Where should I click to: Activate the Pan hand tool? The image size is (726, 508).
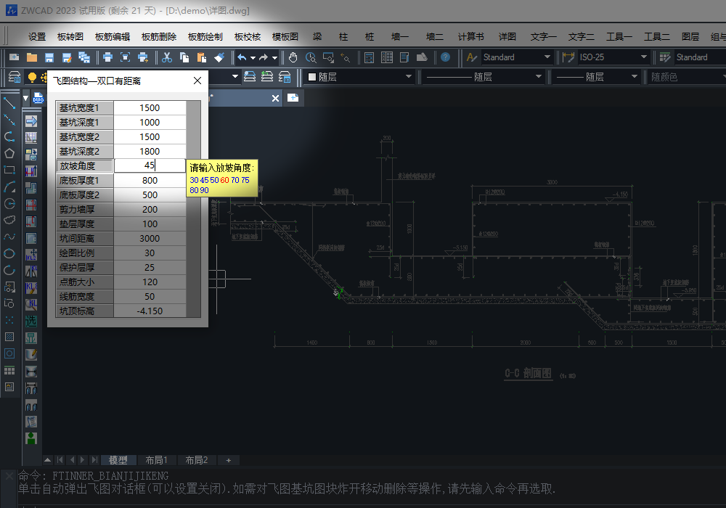tap(293, 57)
